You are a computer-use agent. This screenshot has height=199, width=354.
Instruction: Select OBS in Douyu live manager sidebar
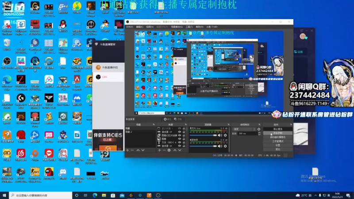pyautogui.click(x=108, y=77)
